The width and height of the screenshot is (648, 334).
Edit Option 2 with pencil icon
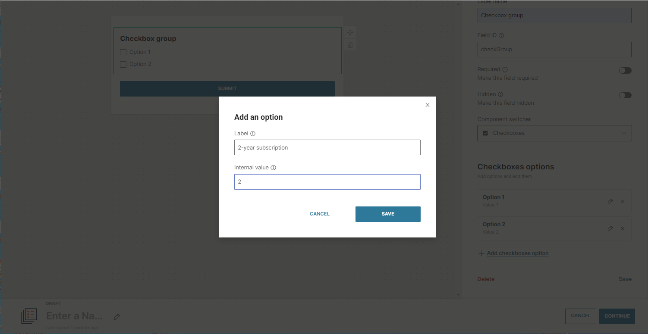[x=610, y=228]
